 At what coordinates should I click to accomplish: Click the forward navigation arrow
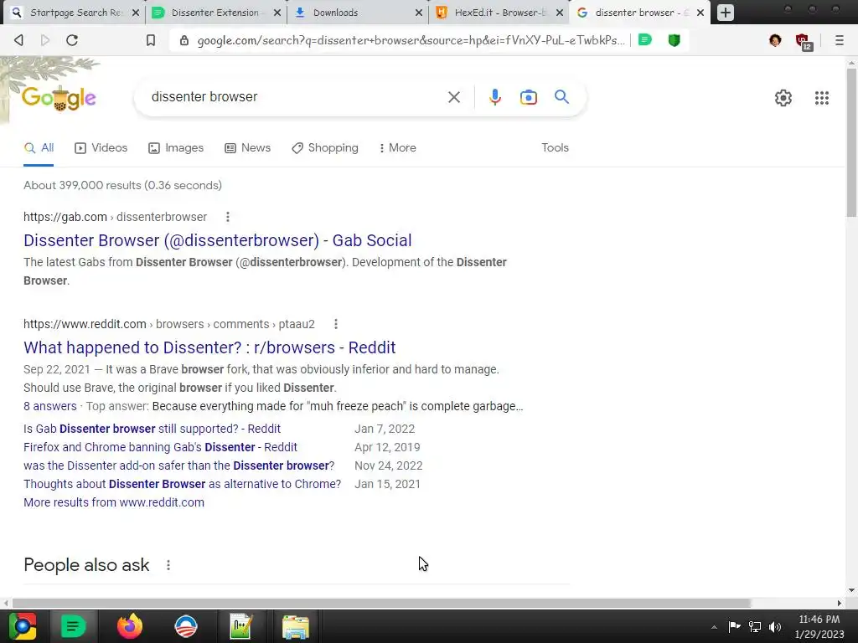tap(45, 40)
